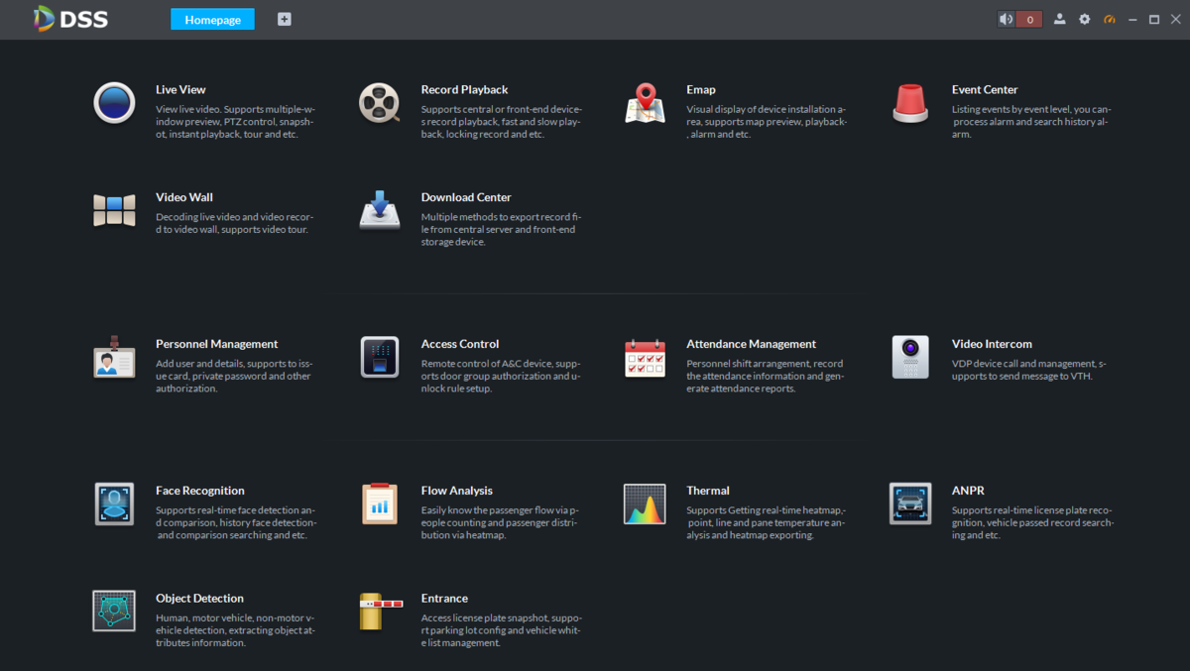Click the Personnel Management title
This screenshot has height=671, width=1190.
point(216,344)
